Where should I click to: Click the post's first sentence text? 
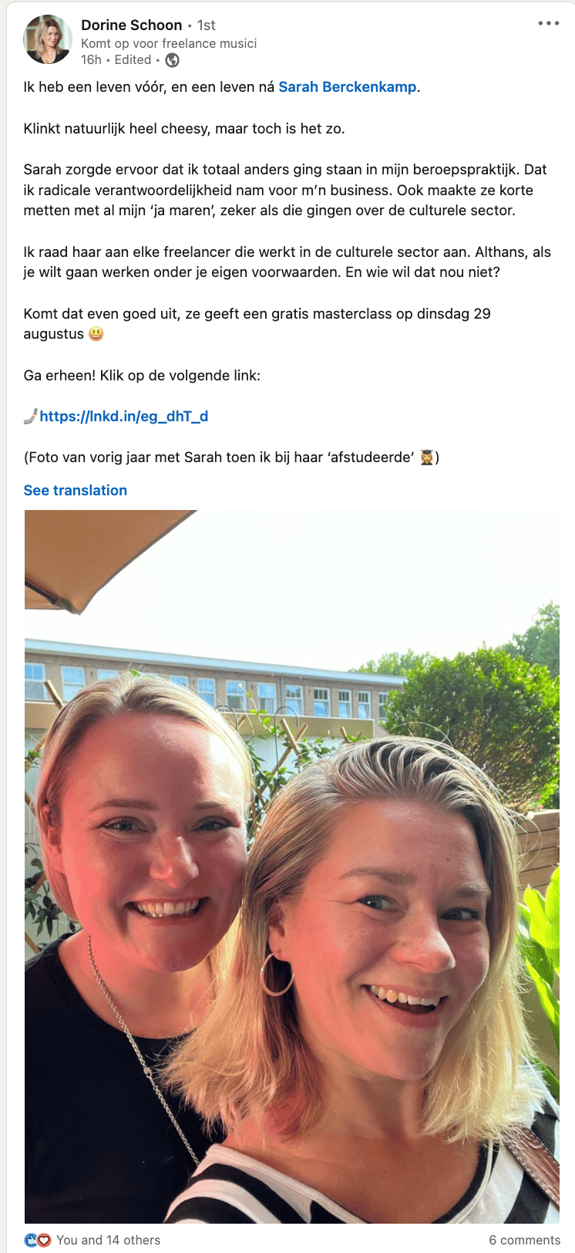click(222, 87)
